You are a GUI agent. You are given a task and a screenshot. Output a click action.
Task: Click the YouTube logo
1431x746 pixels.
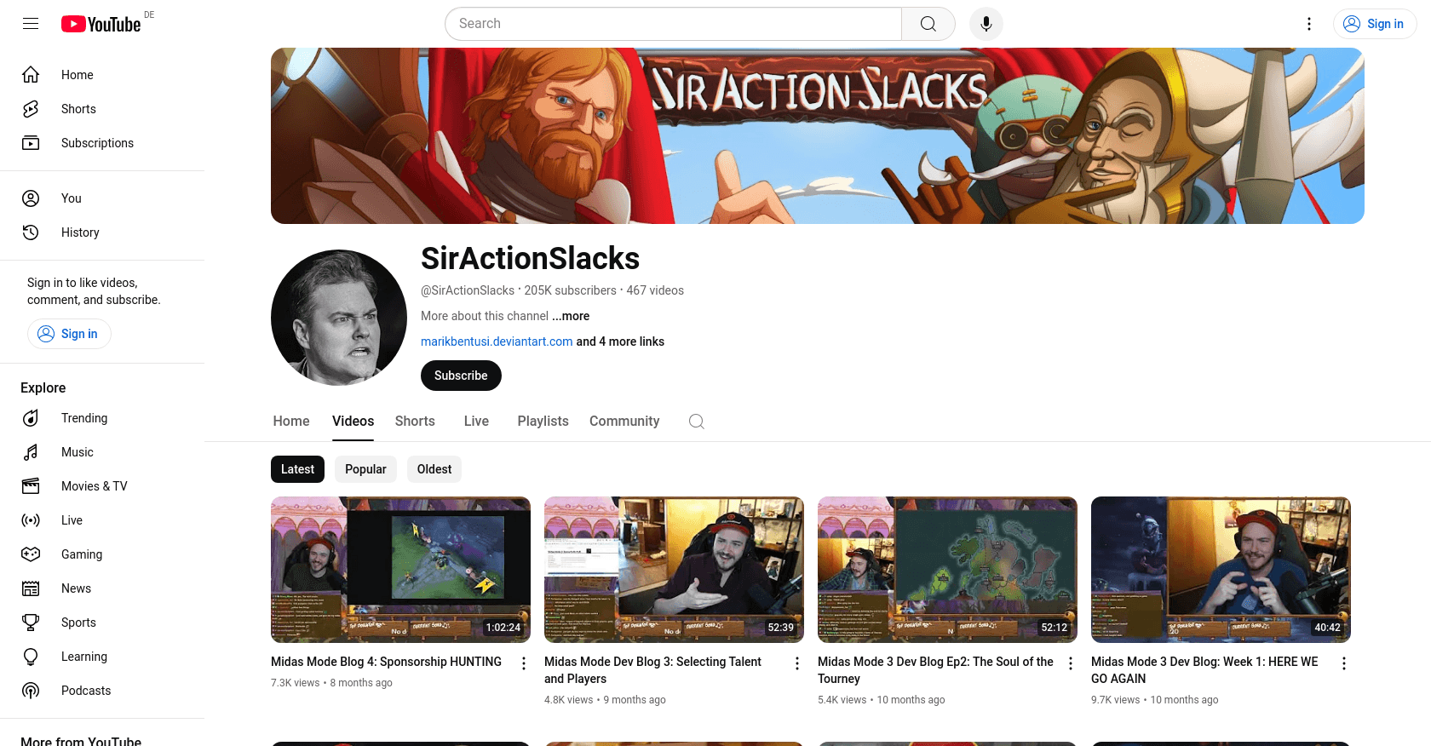point(101,24)
